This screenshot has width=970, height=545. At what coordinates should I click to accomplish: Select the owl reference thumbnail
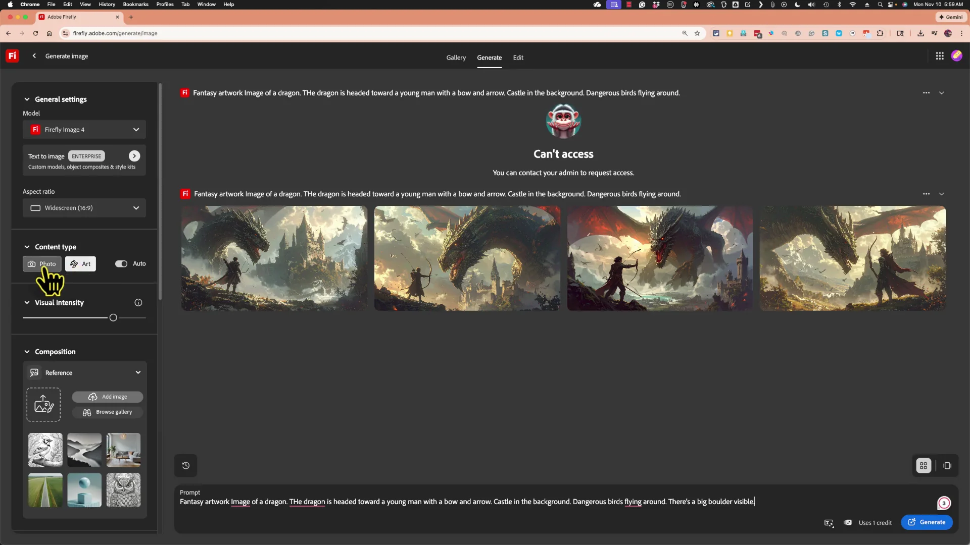click(124, 490)
